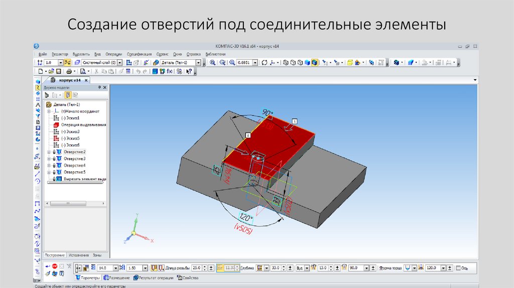The height and width of the screenshot is (288, 514).
Task: Toggle the first thread type button
Action: [x=154, y=268]
